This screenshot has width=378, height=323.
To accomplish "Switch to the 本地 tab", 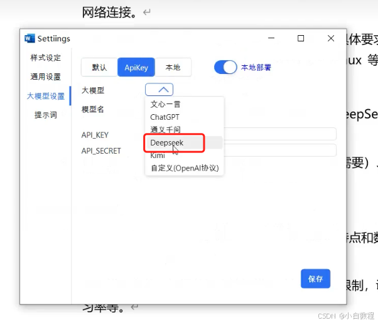I will (x=173, y=67).
